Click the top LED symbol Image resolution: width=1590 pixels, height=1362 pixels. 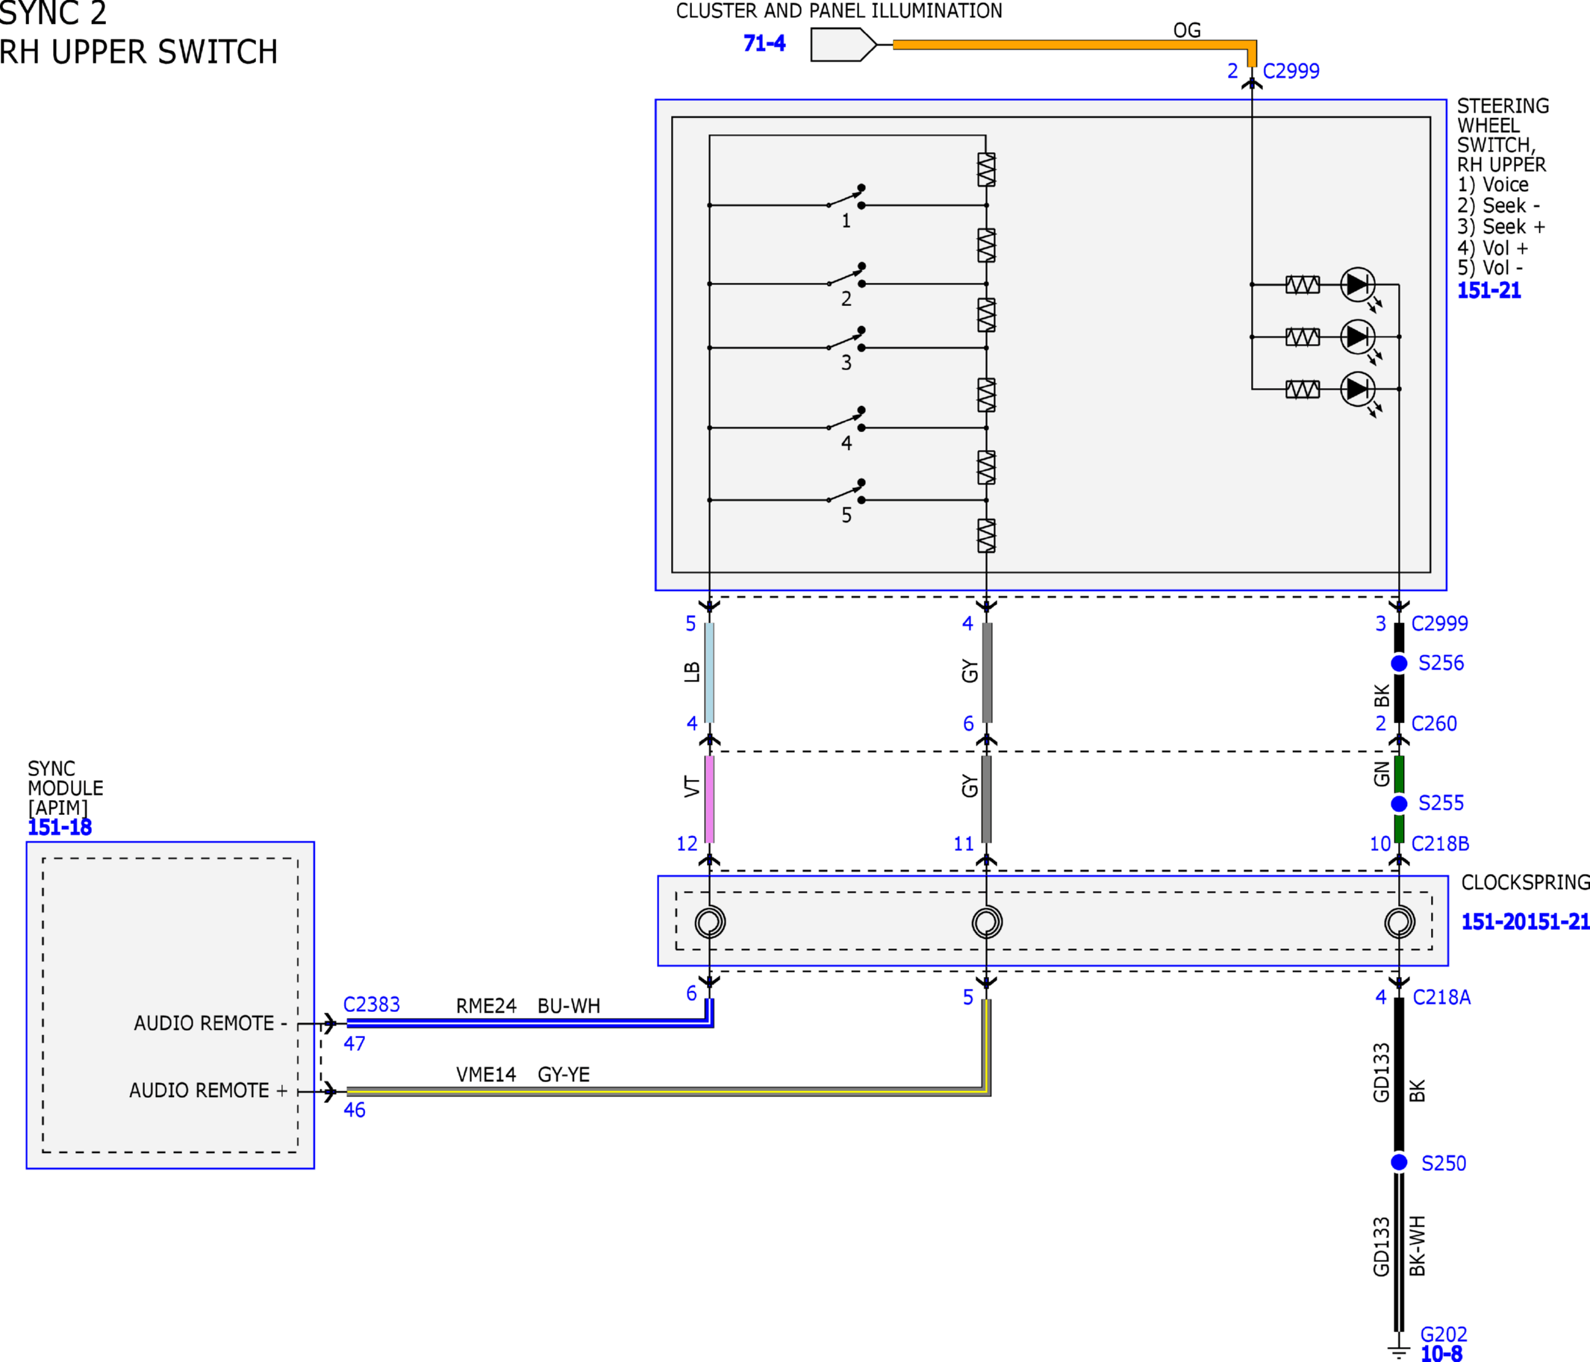point(1358,284)
